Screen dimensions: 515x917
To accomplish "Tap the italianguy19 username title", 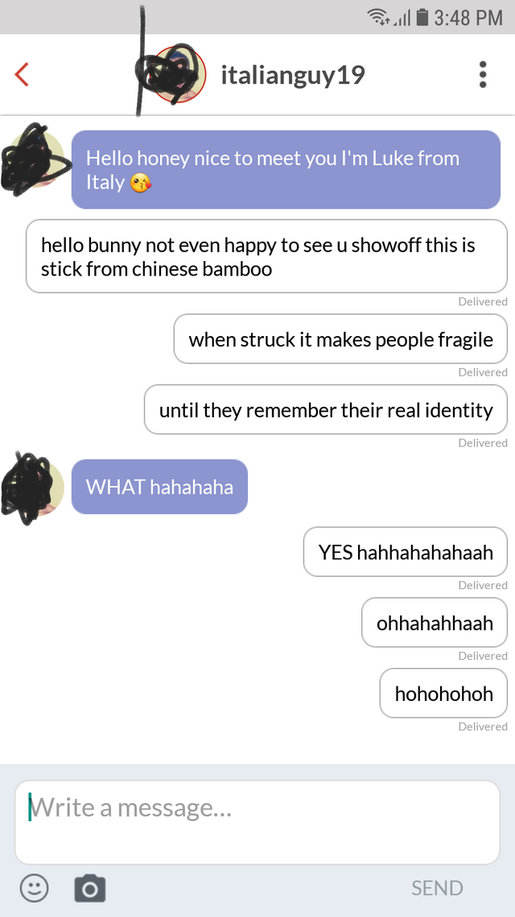I will (293, 75).
